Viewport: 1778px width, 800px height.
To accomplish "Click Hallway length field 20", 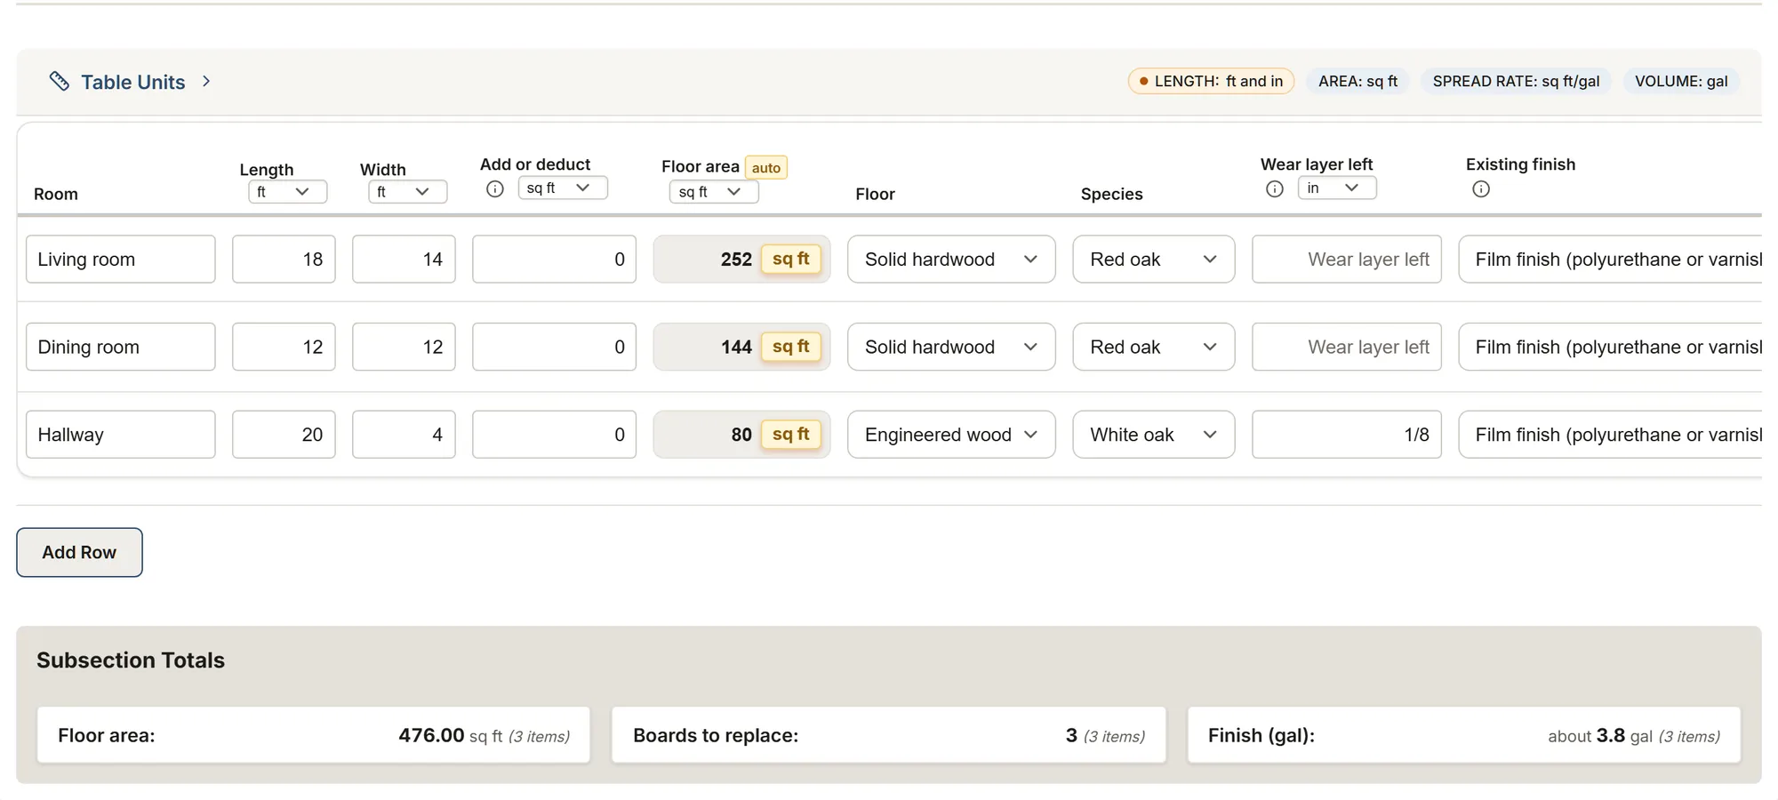I will pos(284,435).
